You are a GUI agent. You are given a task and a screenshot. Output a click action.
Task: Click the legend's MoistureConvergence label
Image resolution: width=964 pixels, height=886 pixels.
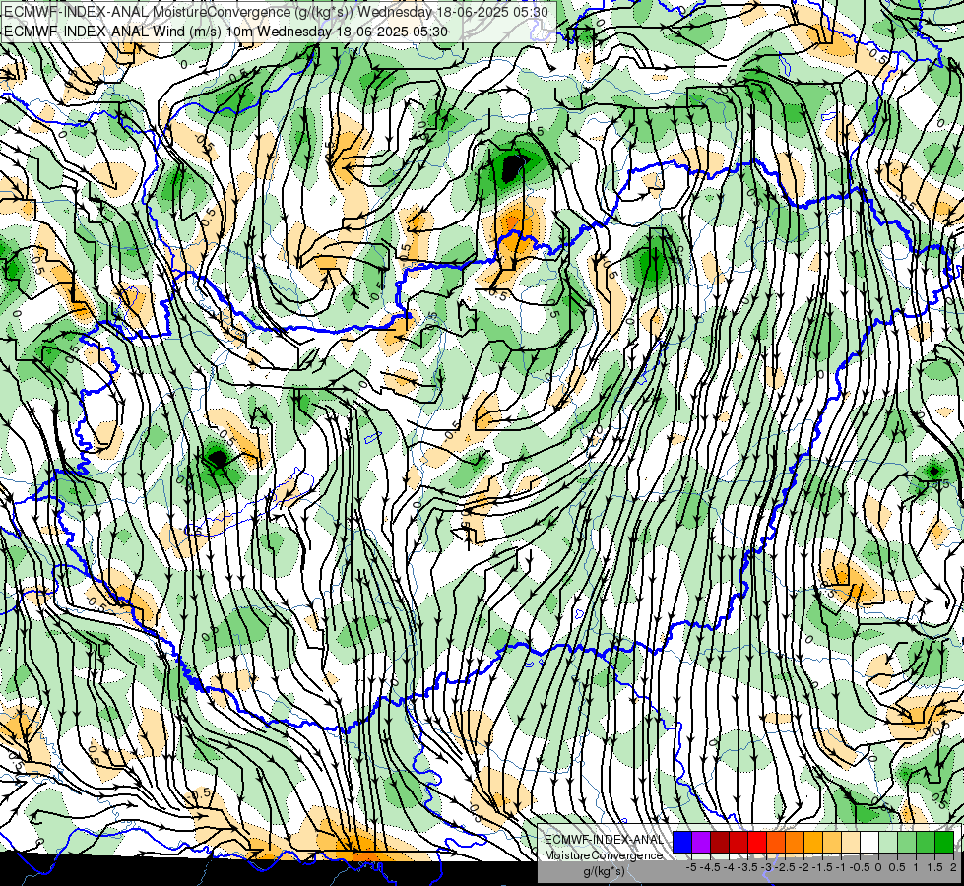pyautogui.click(x=604, y=855)
